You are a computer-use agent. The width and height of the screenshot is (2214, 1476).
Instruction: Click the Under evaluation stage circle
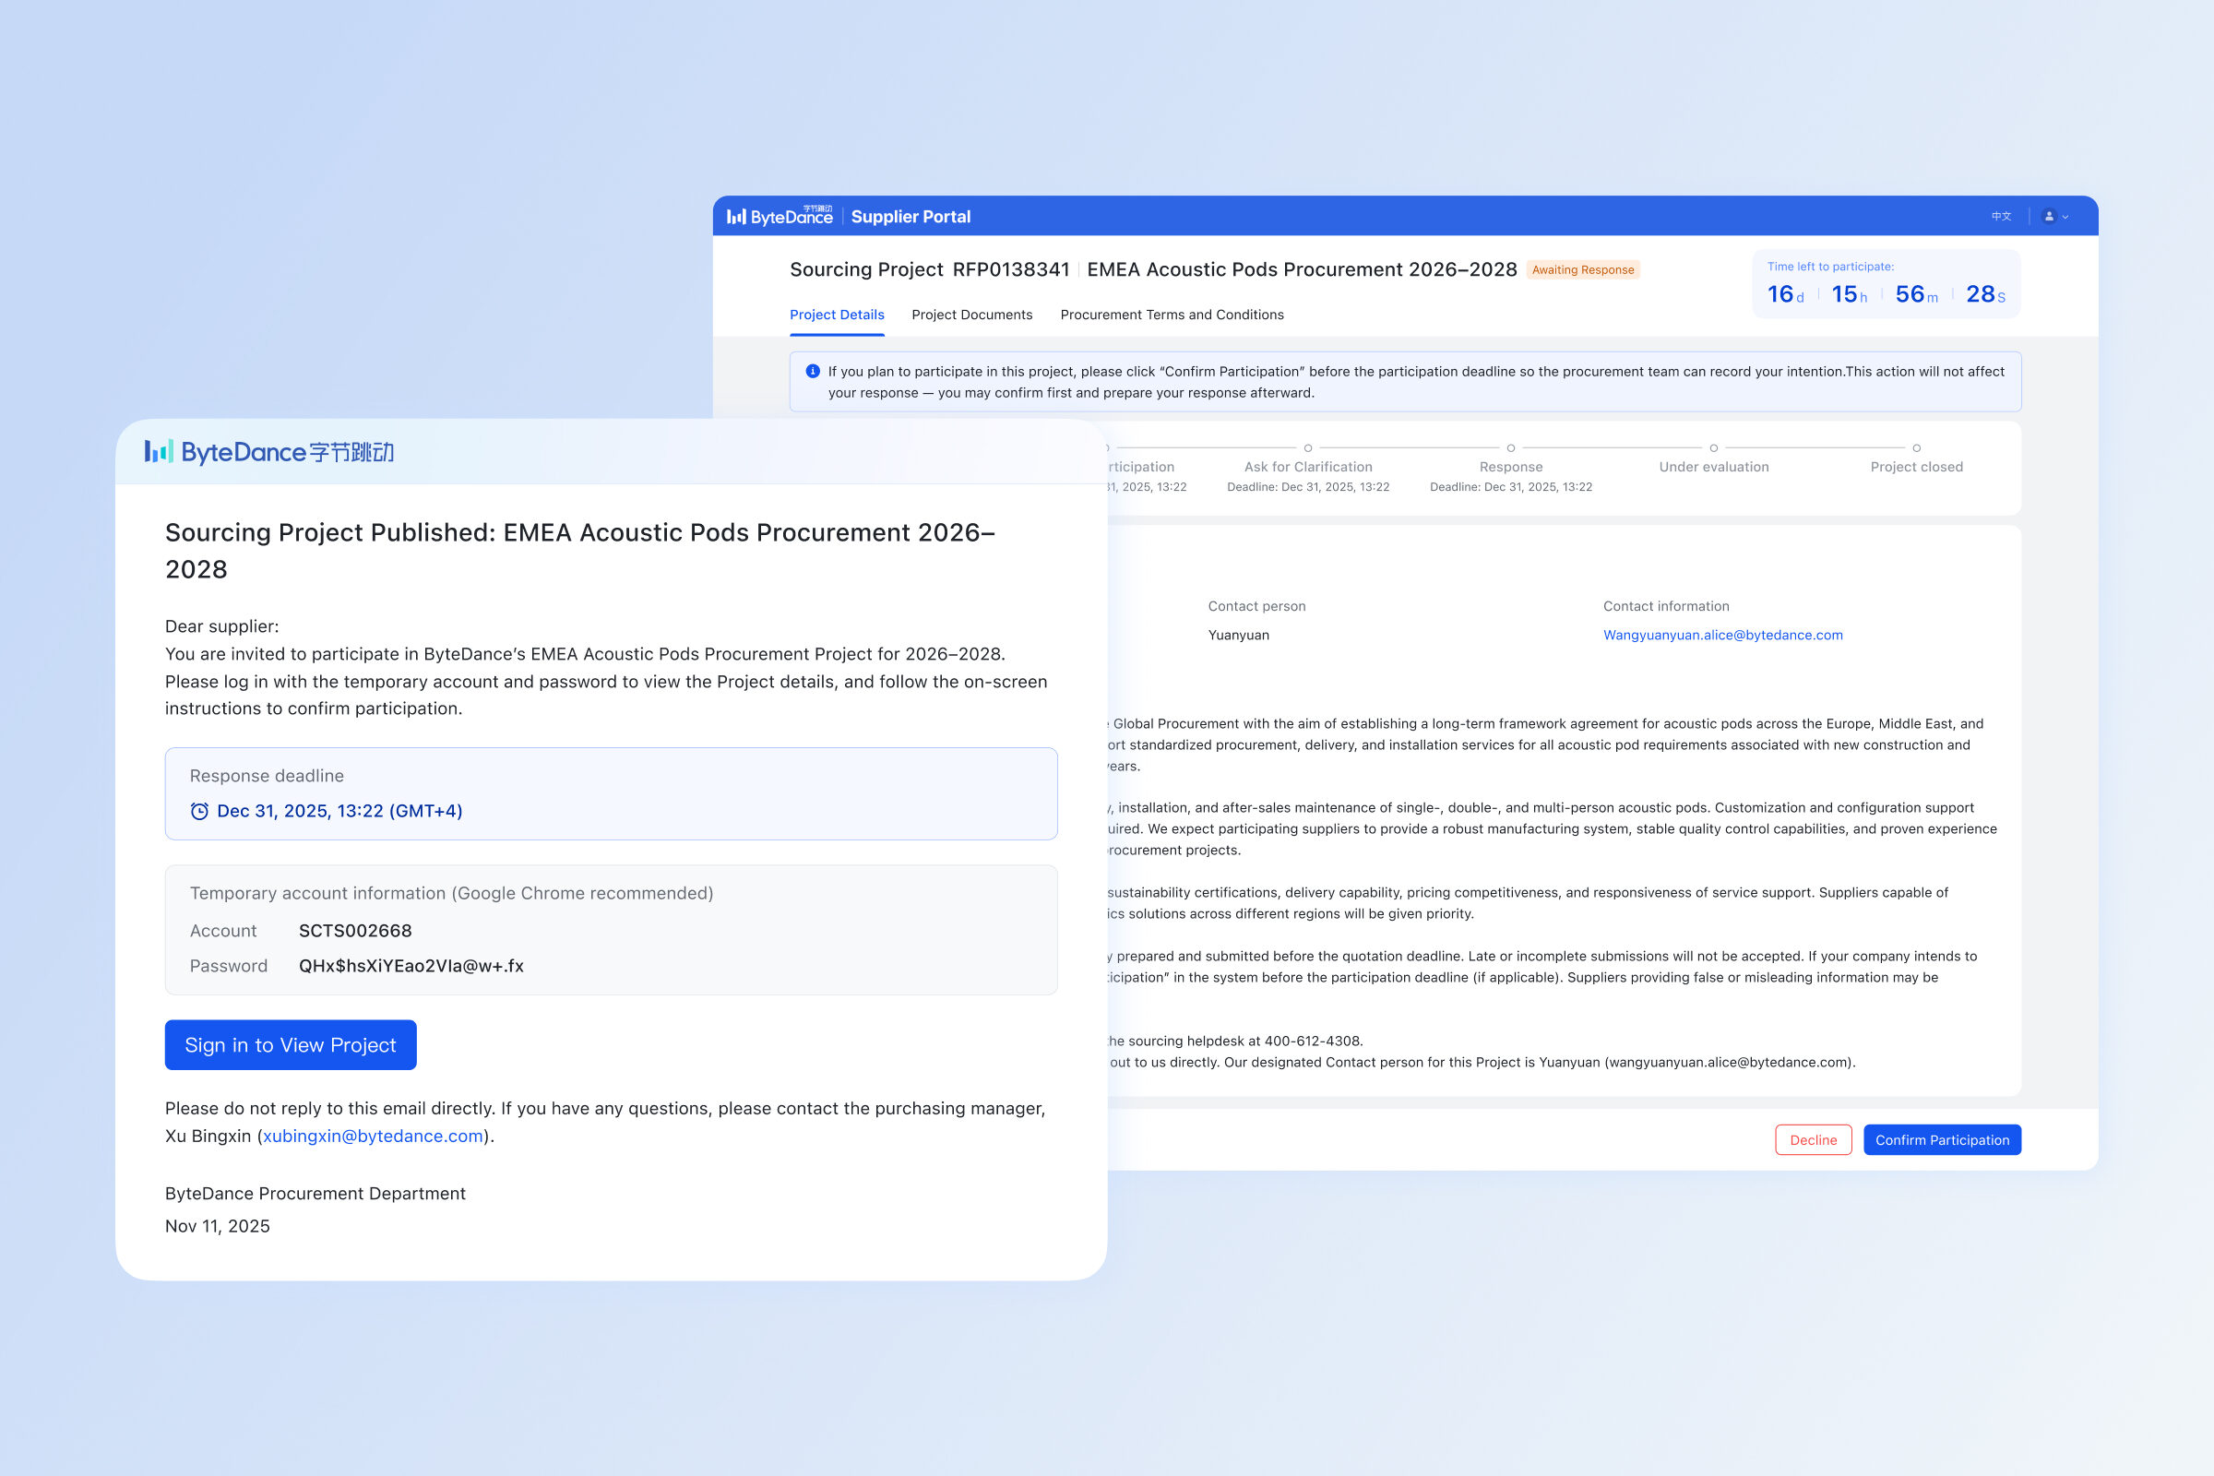1713,448
